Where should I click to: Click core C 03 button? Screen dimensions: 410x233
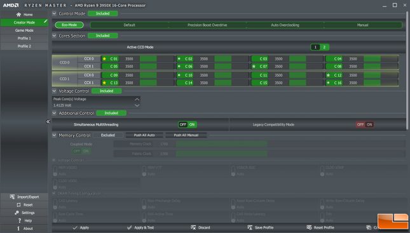[259, 59]
